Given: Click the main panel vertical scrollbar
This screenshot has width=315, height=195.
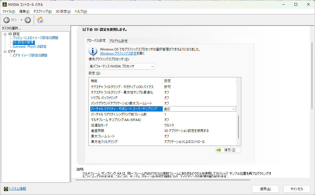Looking at the screenshot, I should tap(312, 76).
